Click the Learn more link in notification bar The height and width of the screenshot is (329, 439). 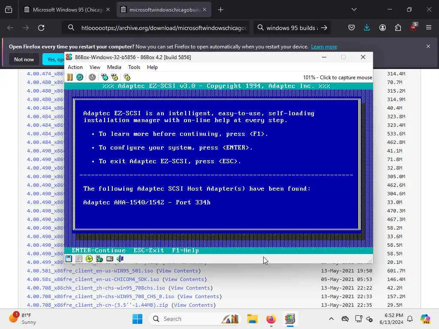point(324,47)
